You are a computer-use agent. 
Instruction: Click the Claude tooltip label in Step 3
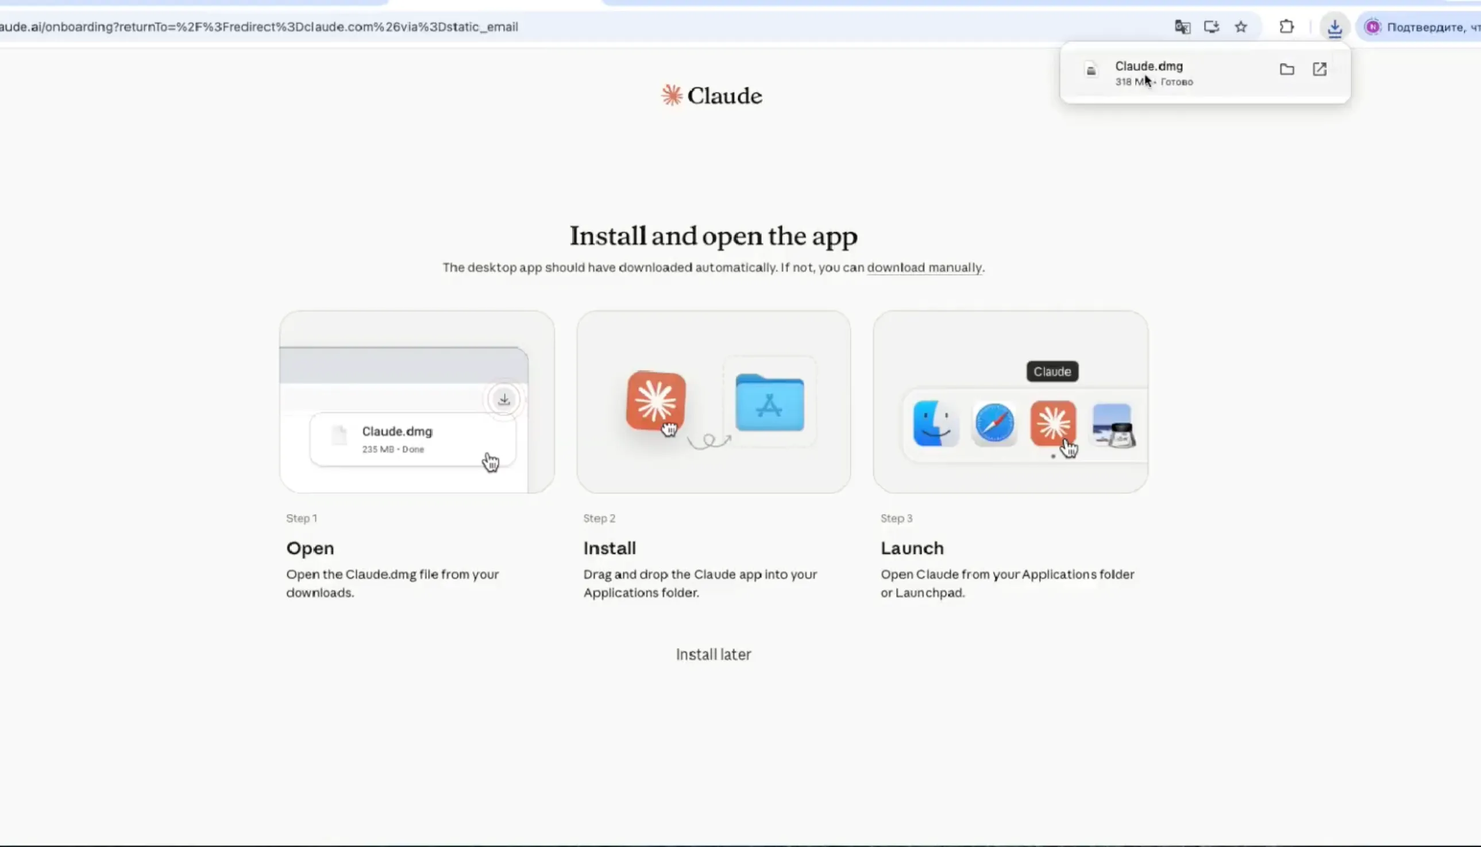(x=1052, y=372)
